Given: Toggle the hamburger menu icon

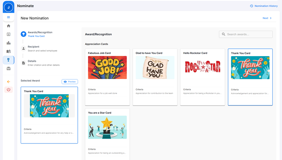Looking at the screenshot, I should tap(8, 17).
